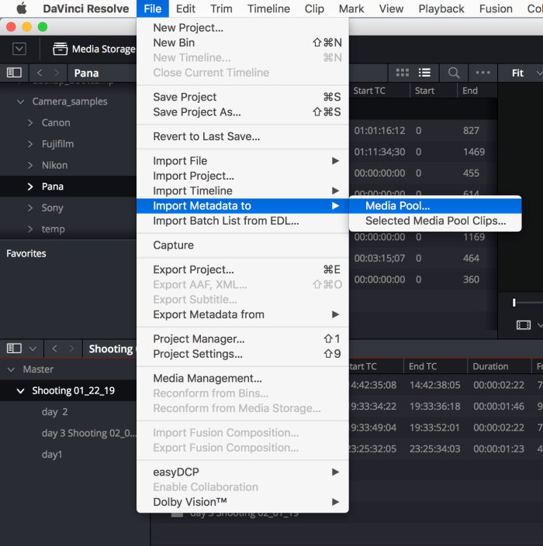The height and width of the screenshot is (546, 543).
Task: Choose Save Project from File menu
Action: [243, 97]
